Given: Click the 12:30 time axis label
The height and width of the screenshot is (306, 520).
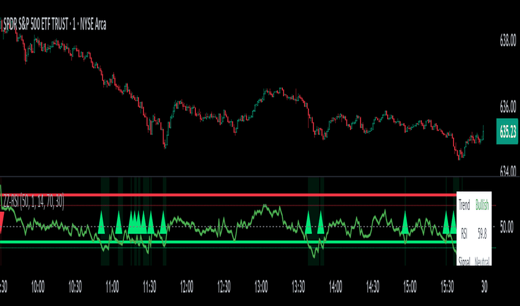Looking at the screenshot, I should click(224, 287).
